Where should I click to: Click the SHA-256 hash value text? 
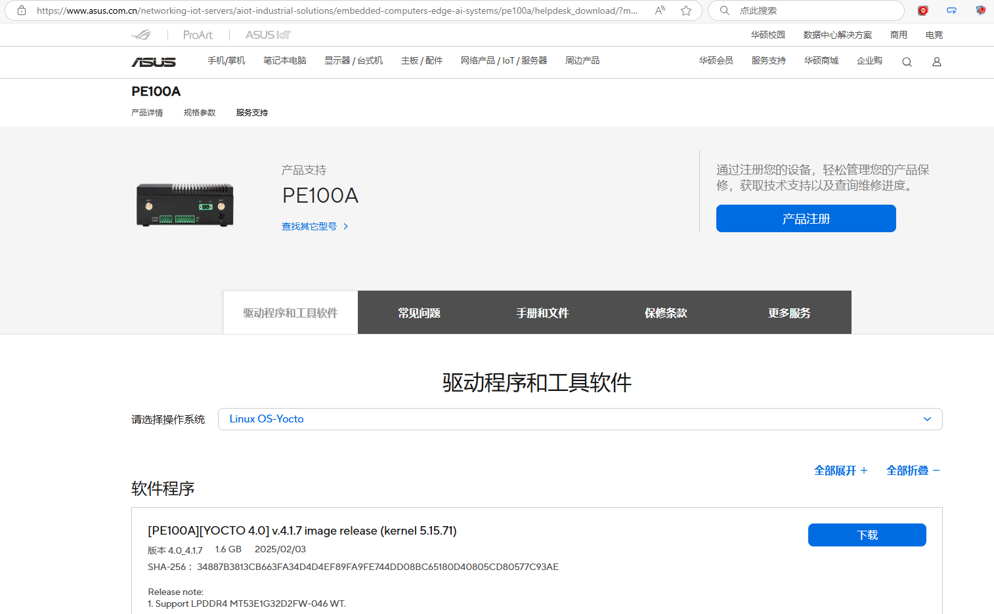coord(378,567)
